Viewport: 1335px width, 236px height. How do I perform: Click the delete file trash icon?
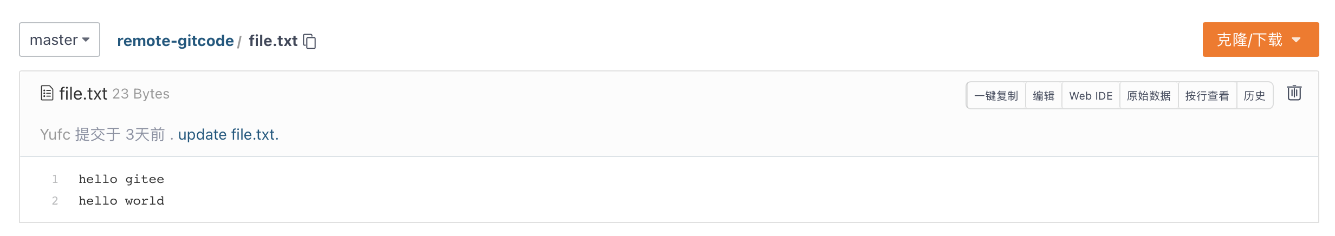[x=1294, y=93]
